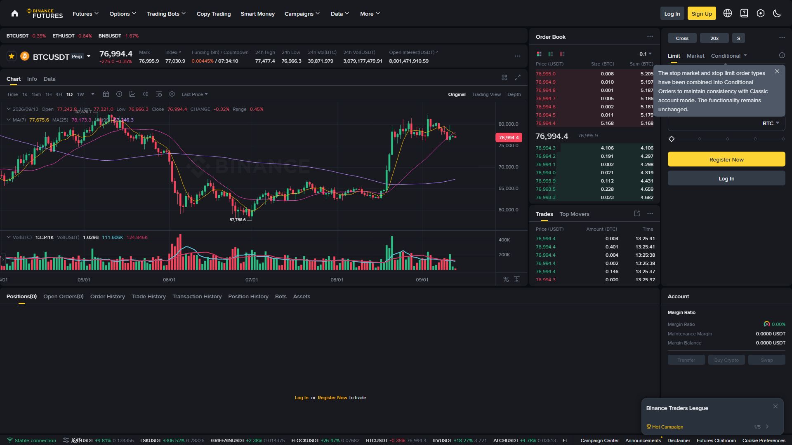Switch chart to Original view
792x445 pixels.
457,94
